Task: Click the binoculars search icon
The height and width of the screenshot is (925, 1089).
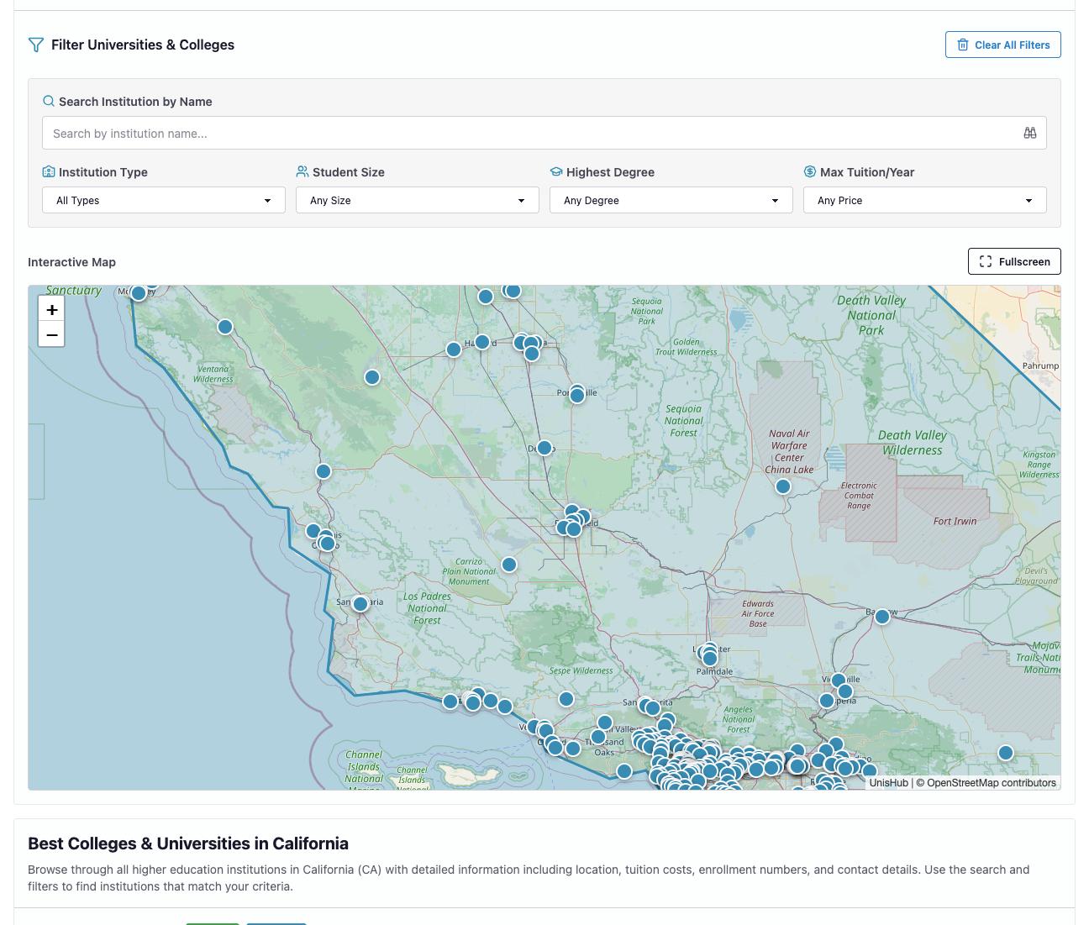Action: (x=1029, y=133)
